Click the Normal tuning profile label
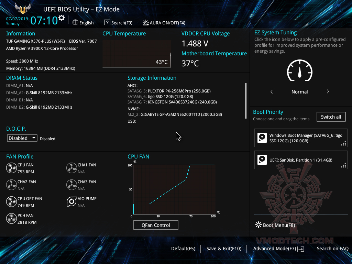This screenshot has width=352, height=264. pos(300,92)
